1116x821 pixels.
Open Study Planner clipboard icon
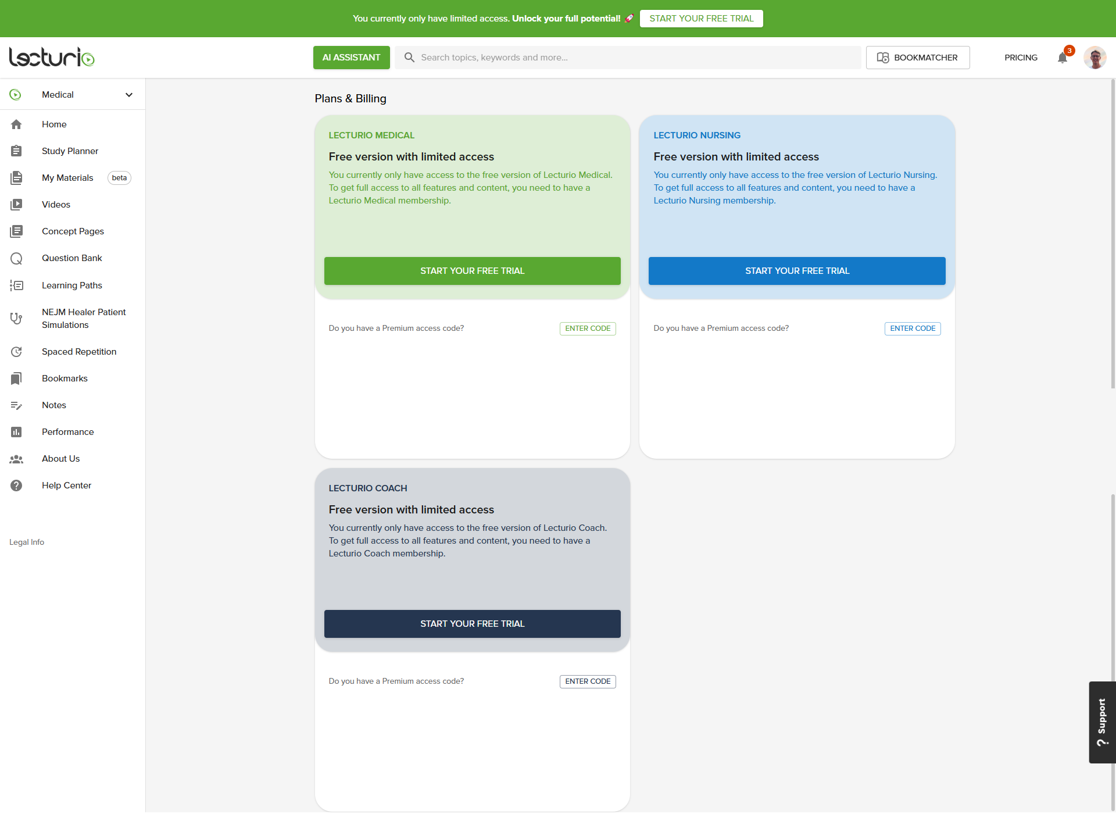[16, 151]
